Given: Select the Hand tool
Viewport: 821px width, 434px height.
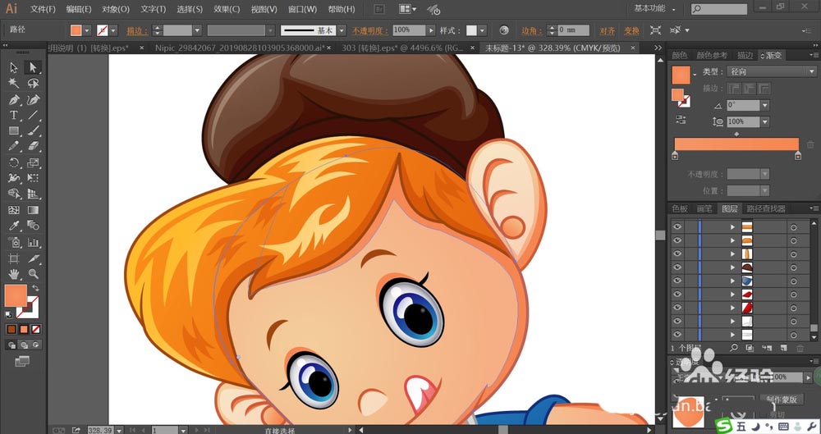Looking at the screenshot, I should coord(14,274).
